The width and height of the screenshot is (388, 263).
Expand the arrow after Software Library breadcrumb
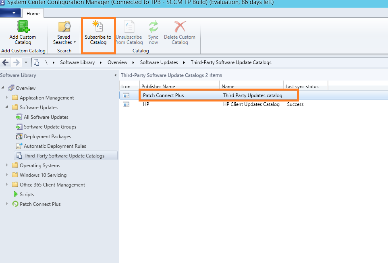coord(101,62)
